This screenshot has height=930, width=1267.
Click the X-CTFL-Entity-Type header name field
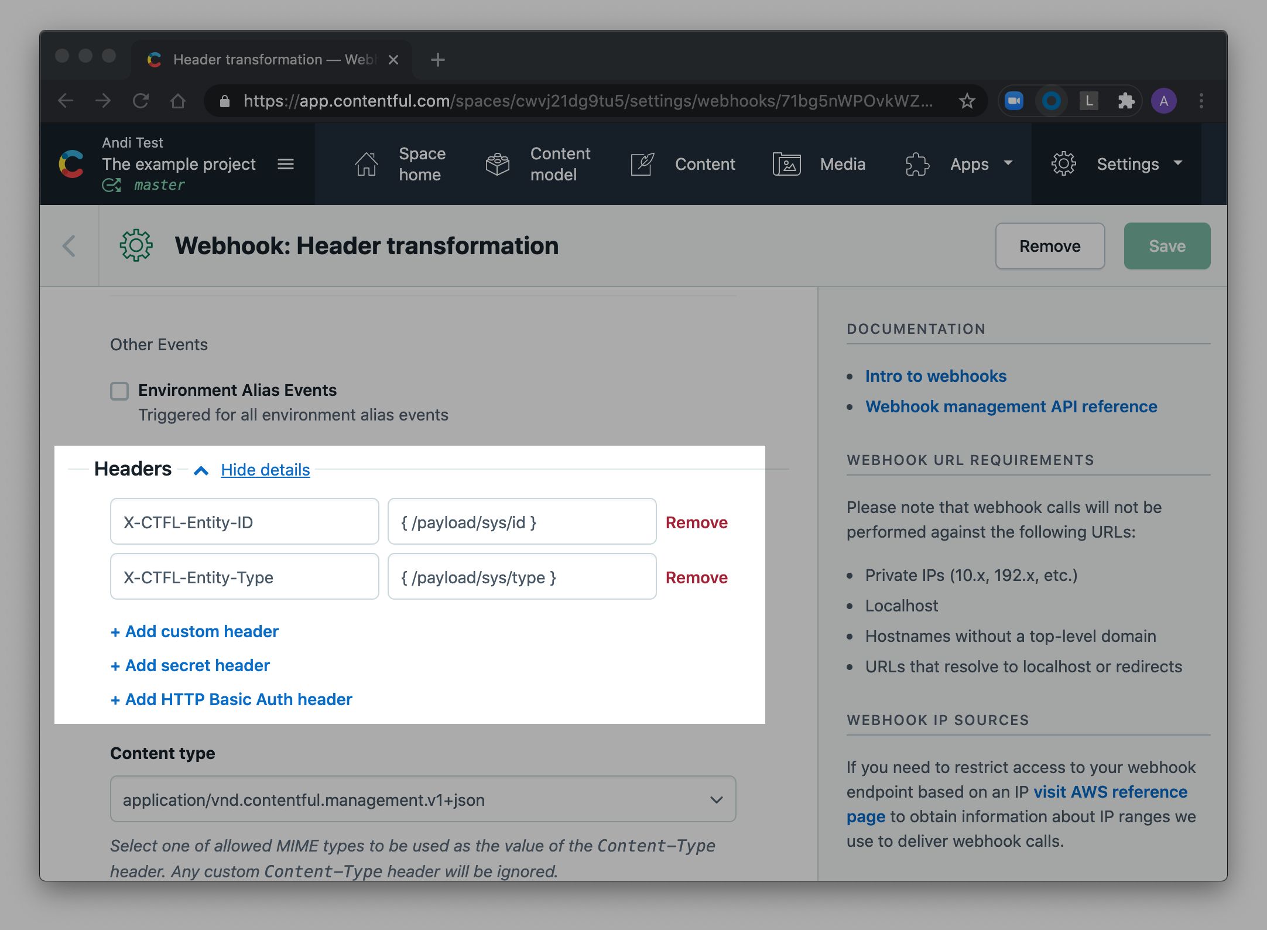(x=244, y=577)
